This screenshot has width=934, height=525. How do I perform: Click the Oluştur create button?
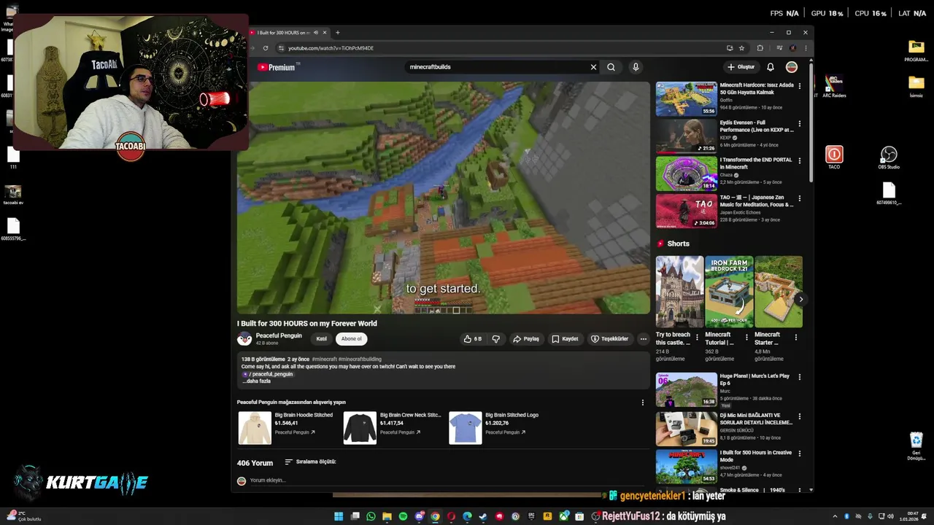741,67
